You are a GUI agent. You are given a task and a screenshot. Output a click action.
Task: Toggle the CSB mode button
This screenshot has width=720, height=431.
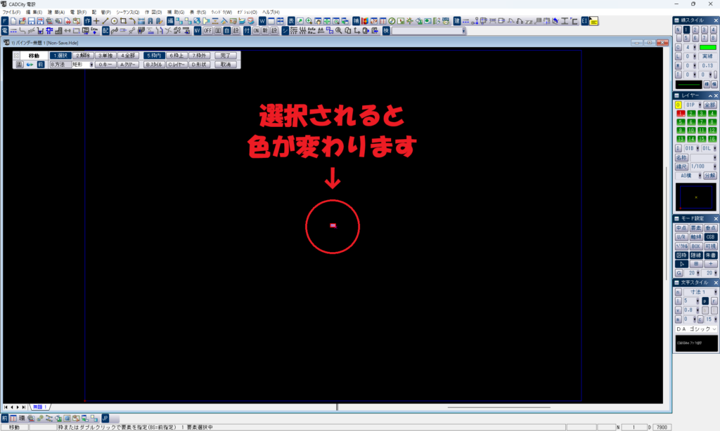(710, 237)
